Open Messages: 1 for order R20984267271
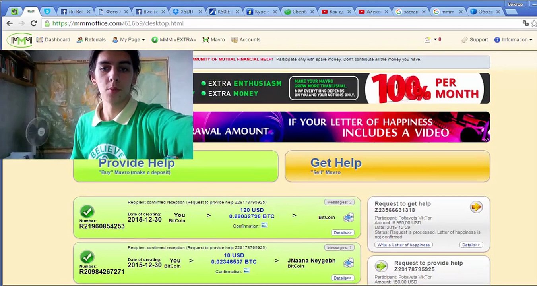 click(x=339, y=247)
